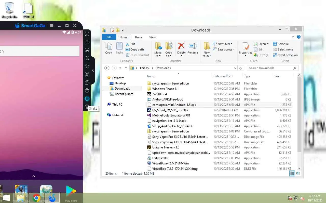
Task: Click Cut in the Clipboard group
Action: point(130,44)
